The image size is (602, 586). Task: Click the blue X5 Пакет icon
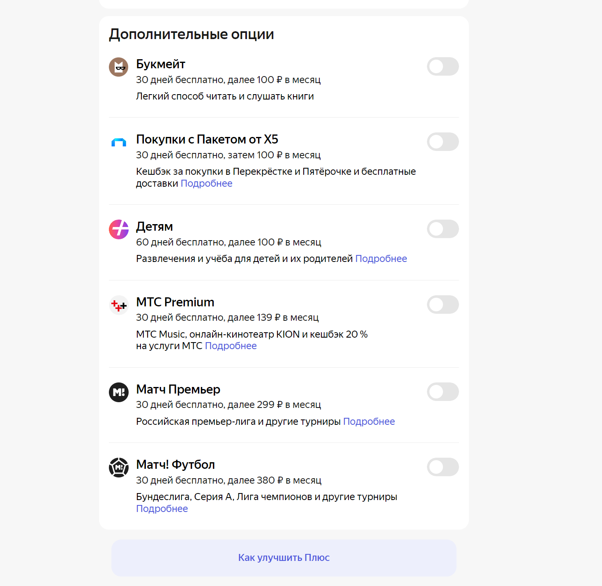click(x=119, y=142)
